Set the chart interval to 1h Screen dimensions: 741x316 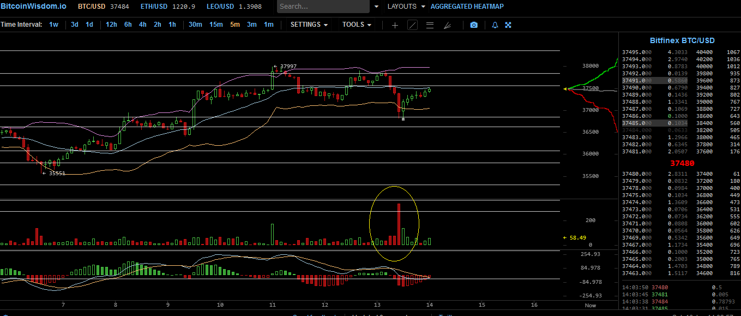point(172,25)
